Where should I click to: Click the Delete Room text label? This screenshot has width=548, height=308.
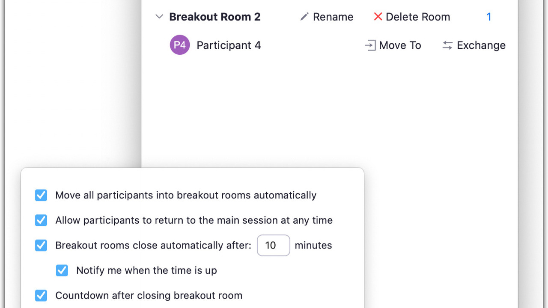click(418, 17)
